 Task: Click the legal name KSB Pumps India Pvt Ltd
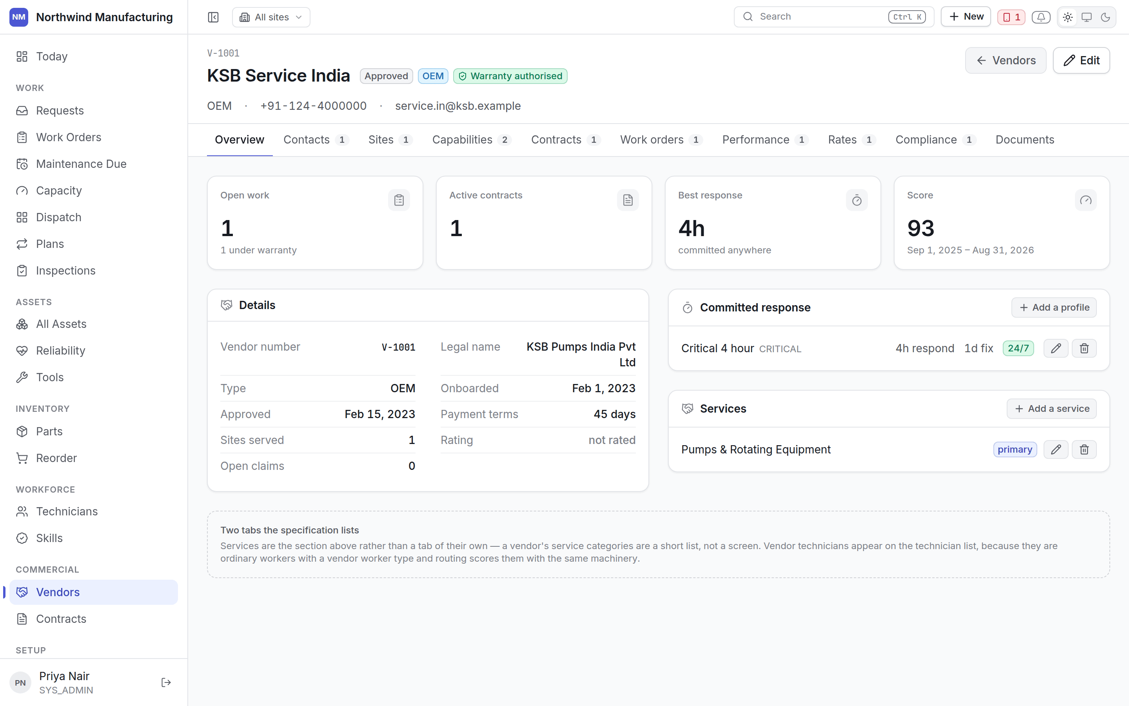tap(581, 355)
